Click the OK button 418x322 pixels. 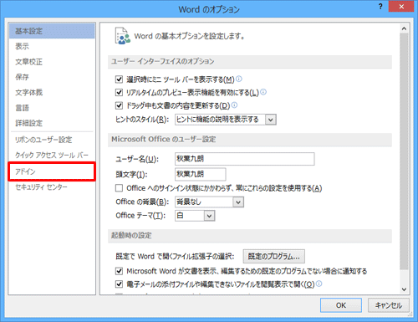[341, 305]
